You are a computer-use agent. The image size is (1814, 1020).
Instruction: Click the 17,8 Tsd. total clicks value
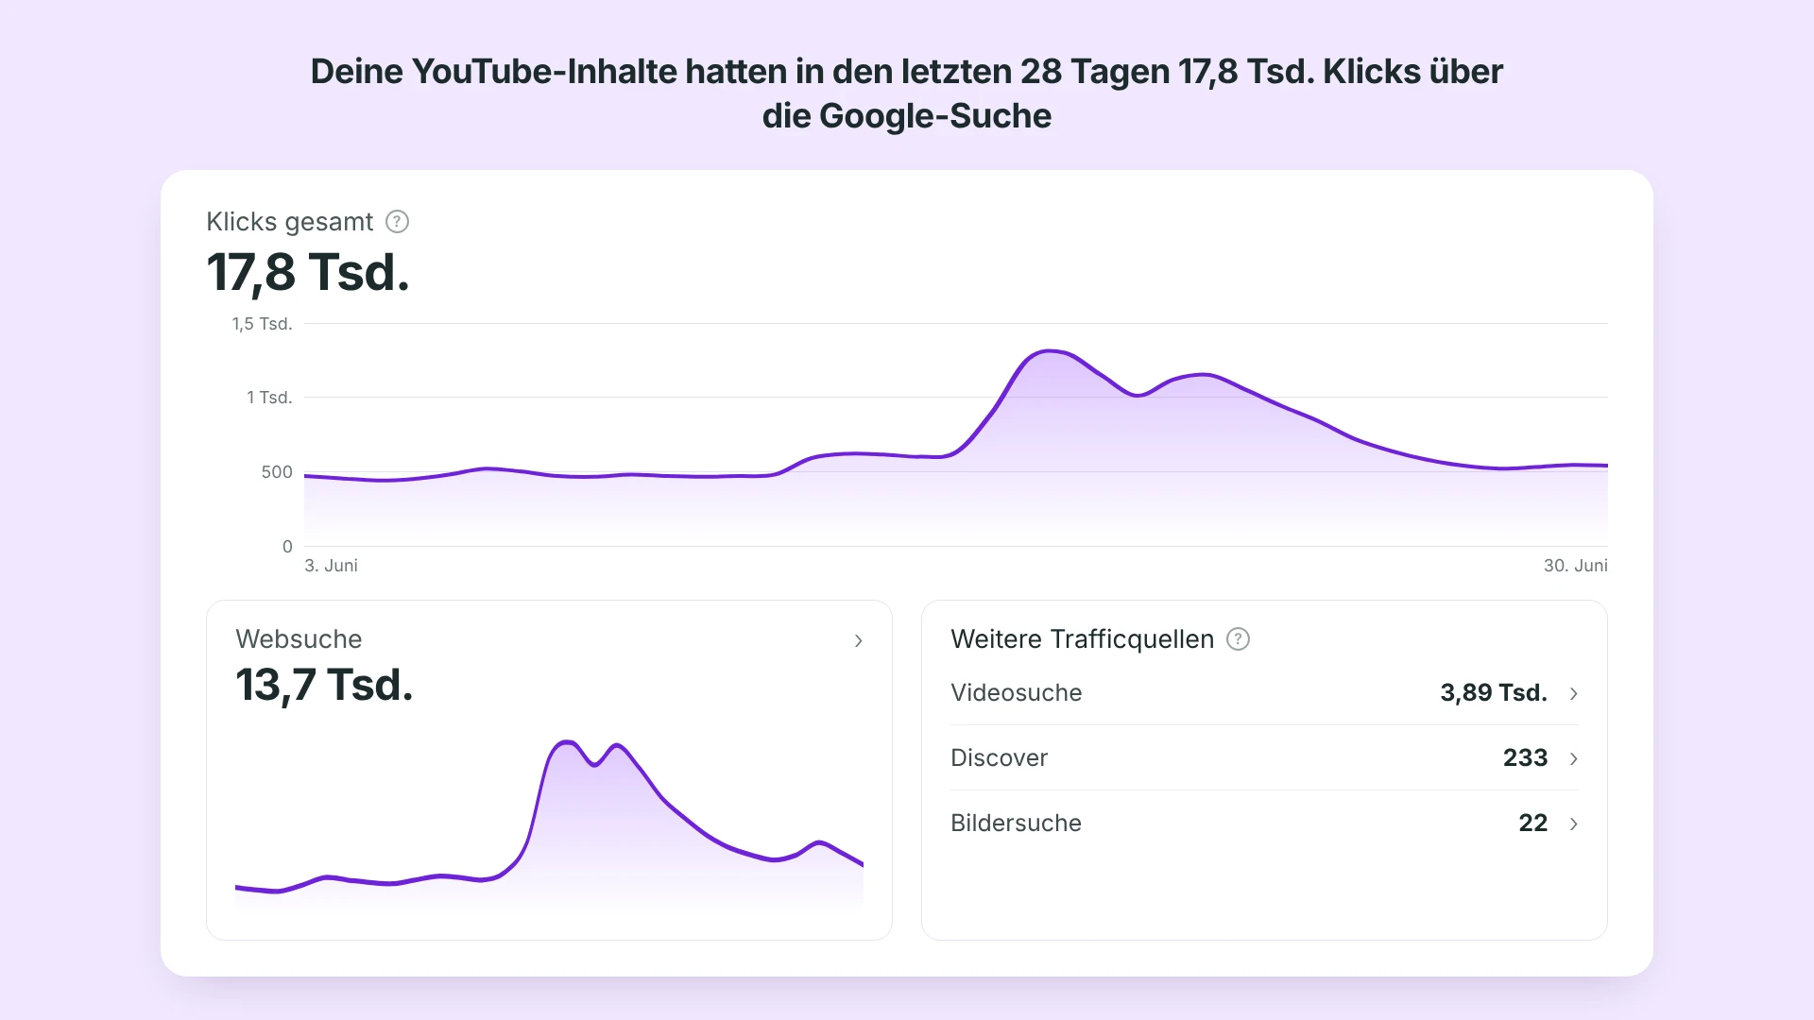(x=308, y=272)
